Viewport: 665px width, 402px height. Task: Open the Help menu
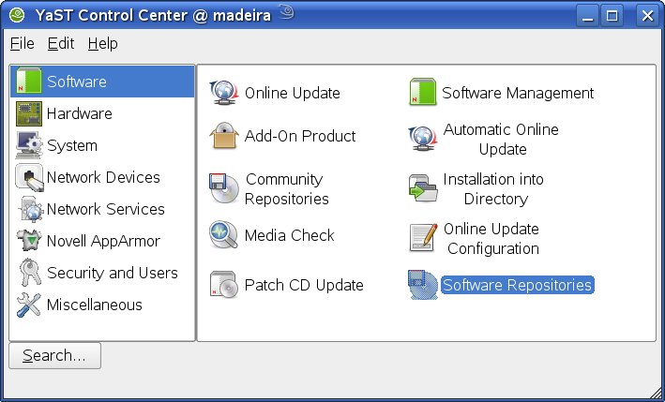click(102, 44)
